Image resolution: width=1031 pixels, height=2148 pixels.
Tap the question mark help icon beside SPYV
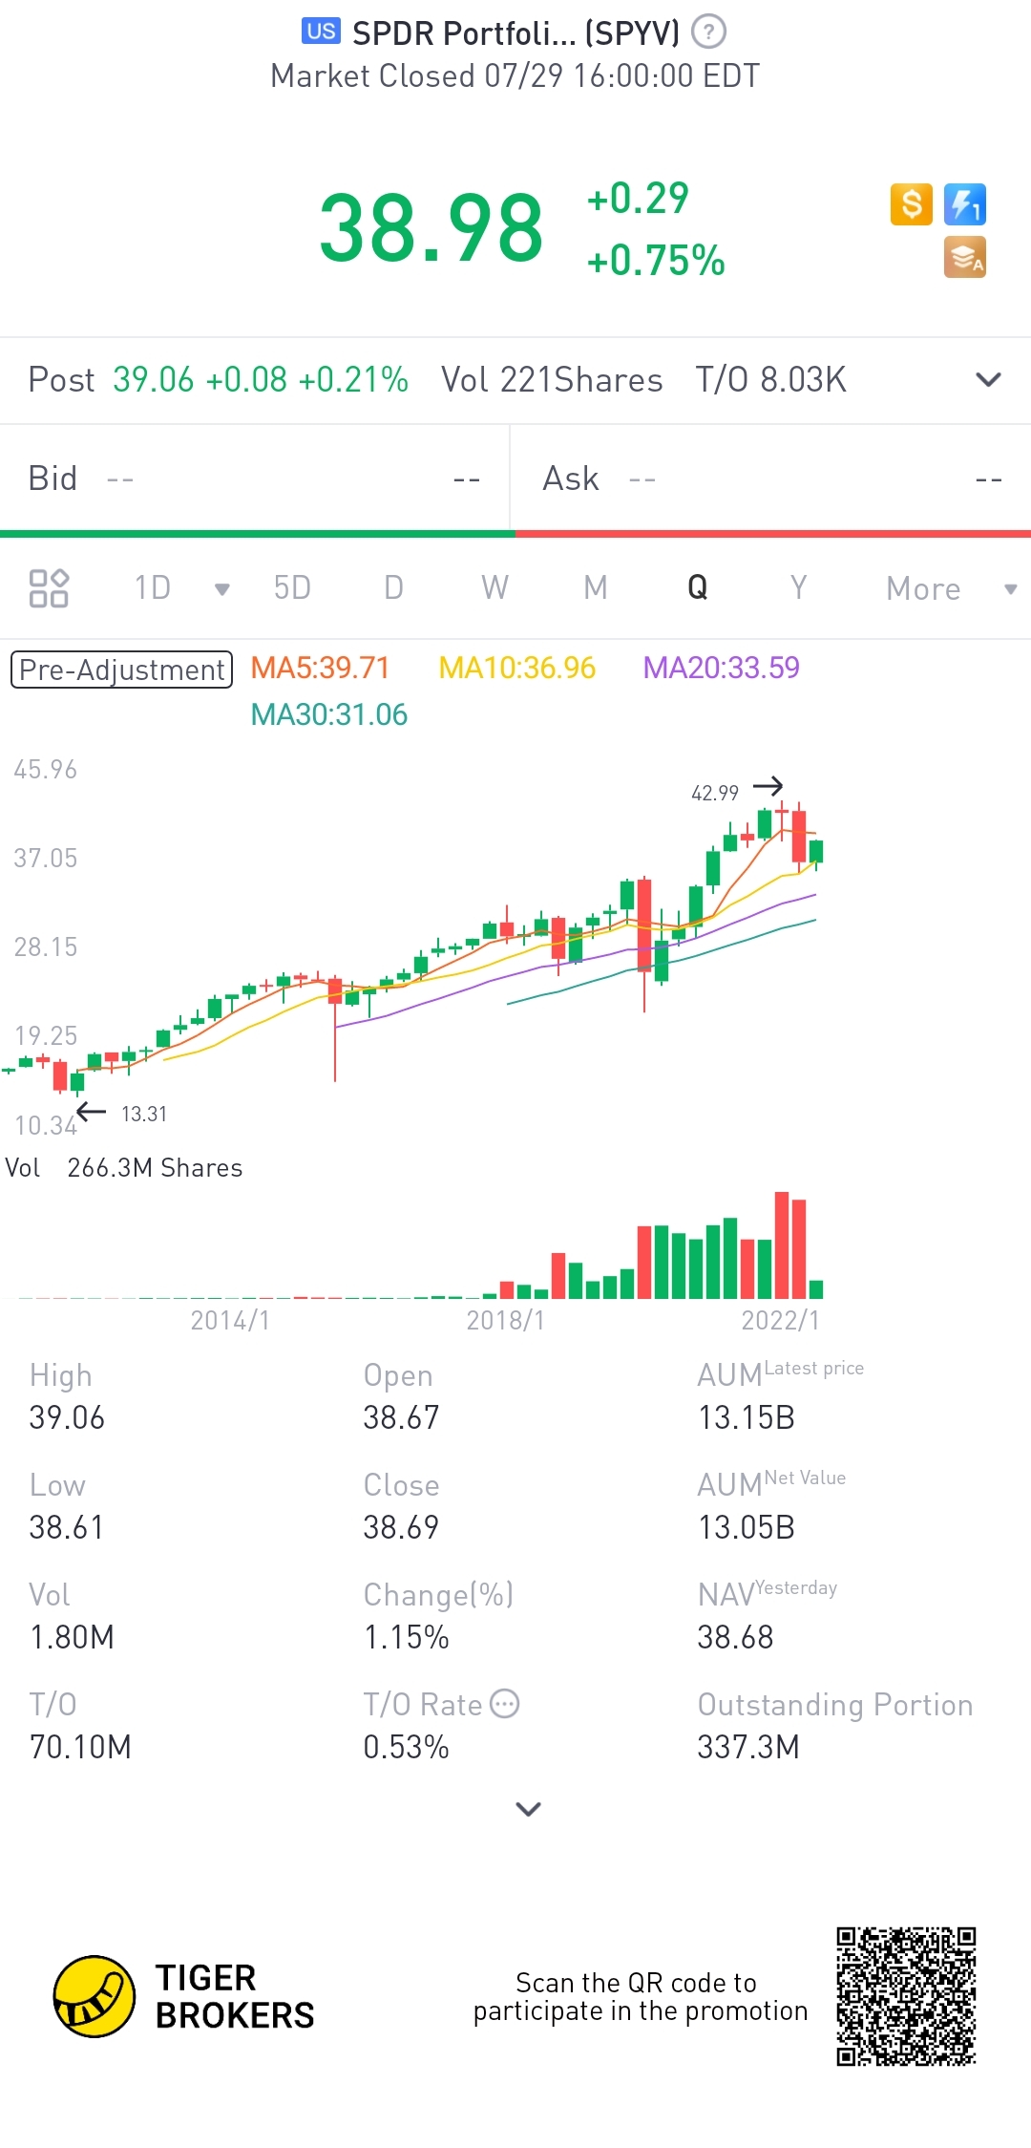coord(708,32)
